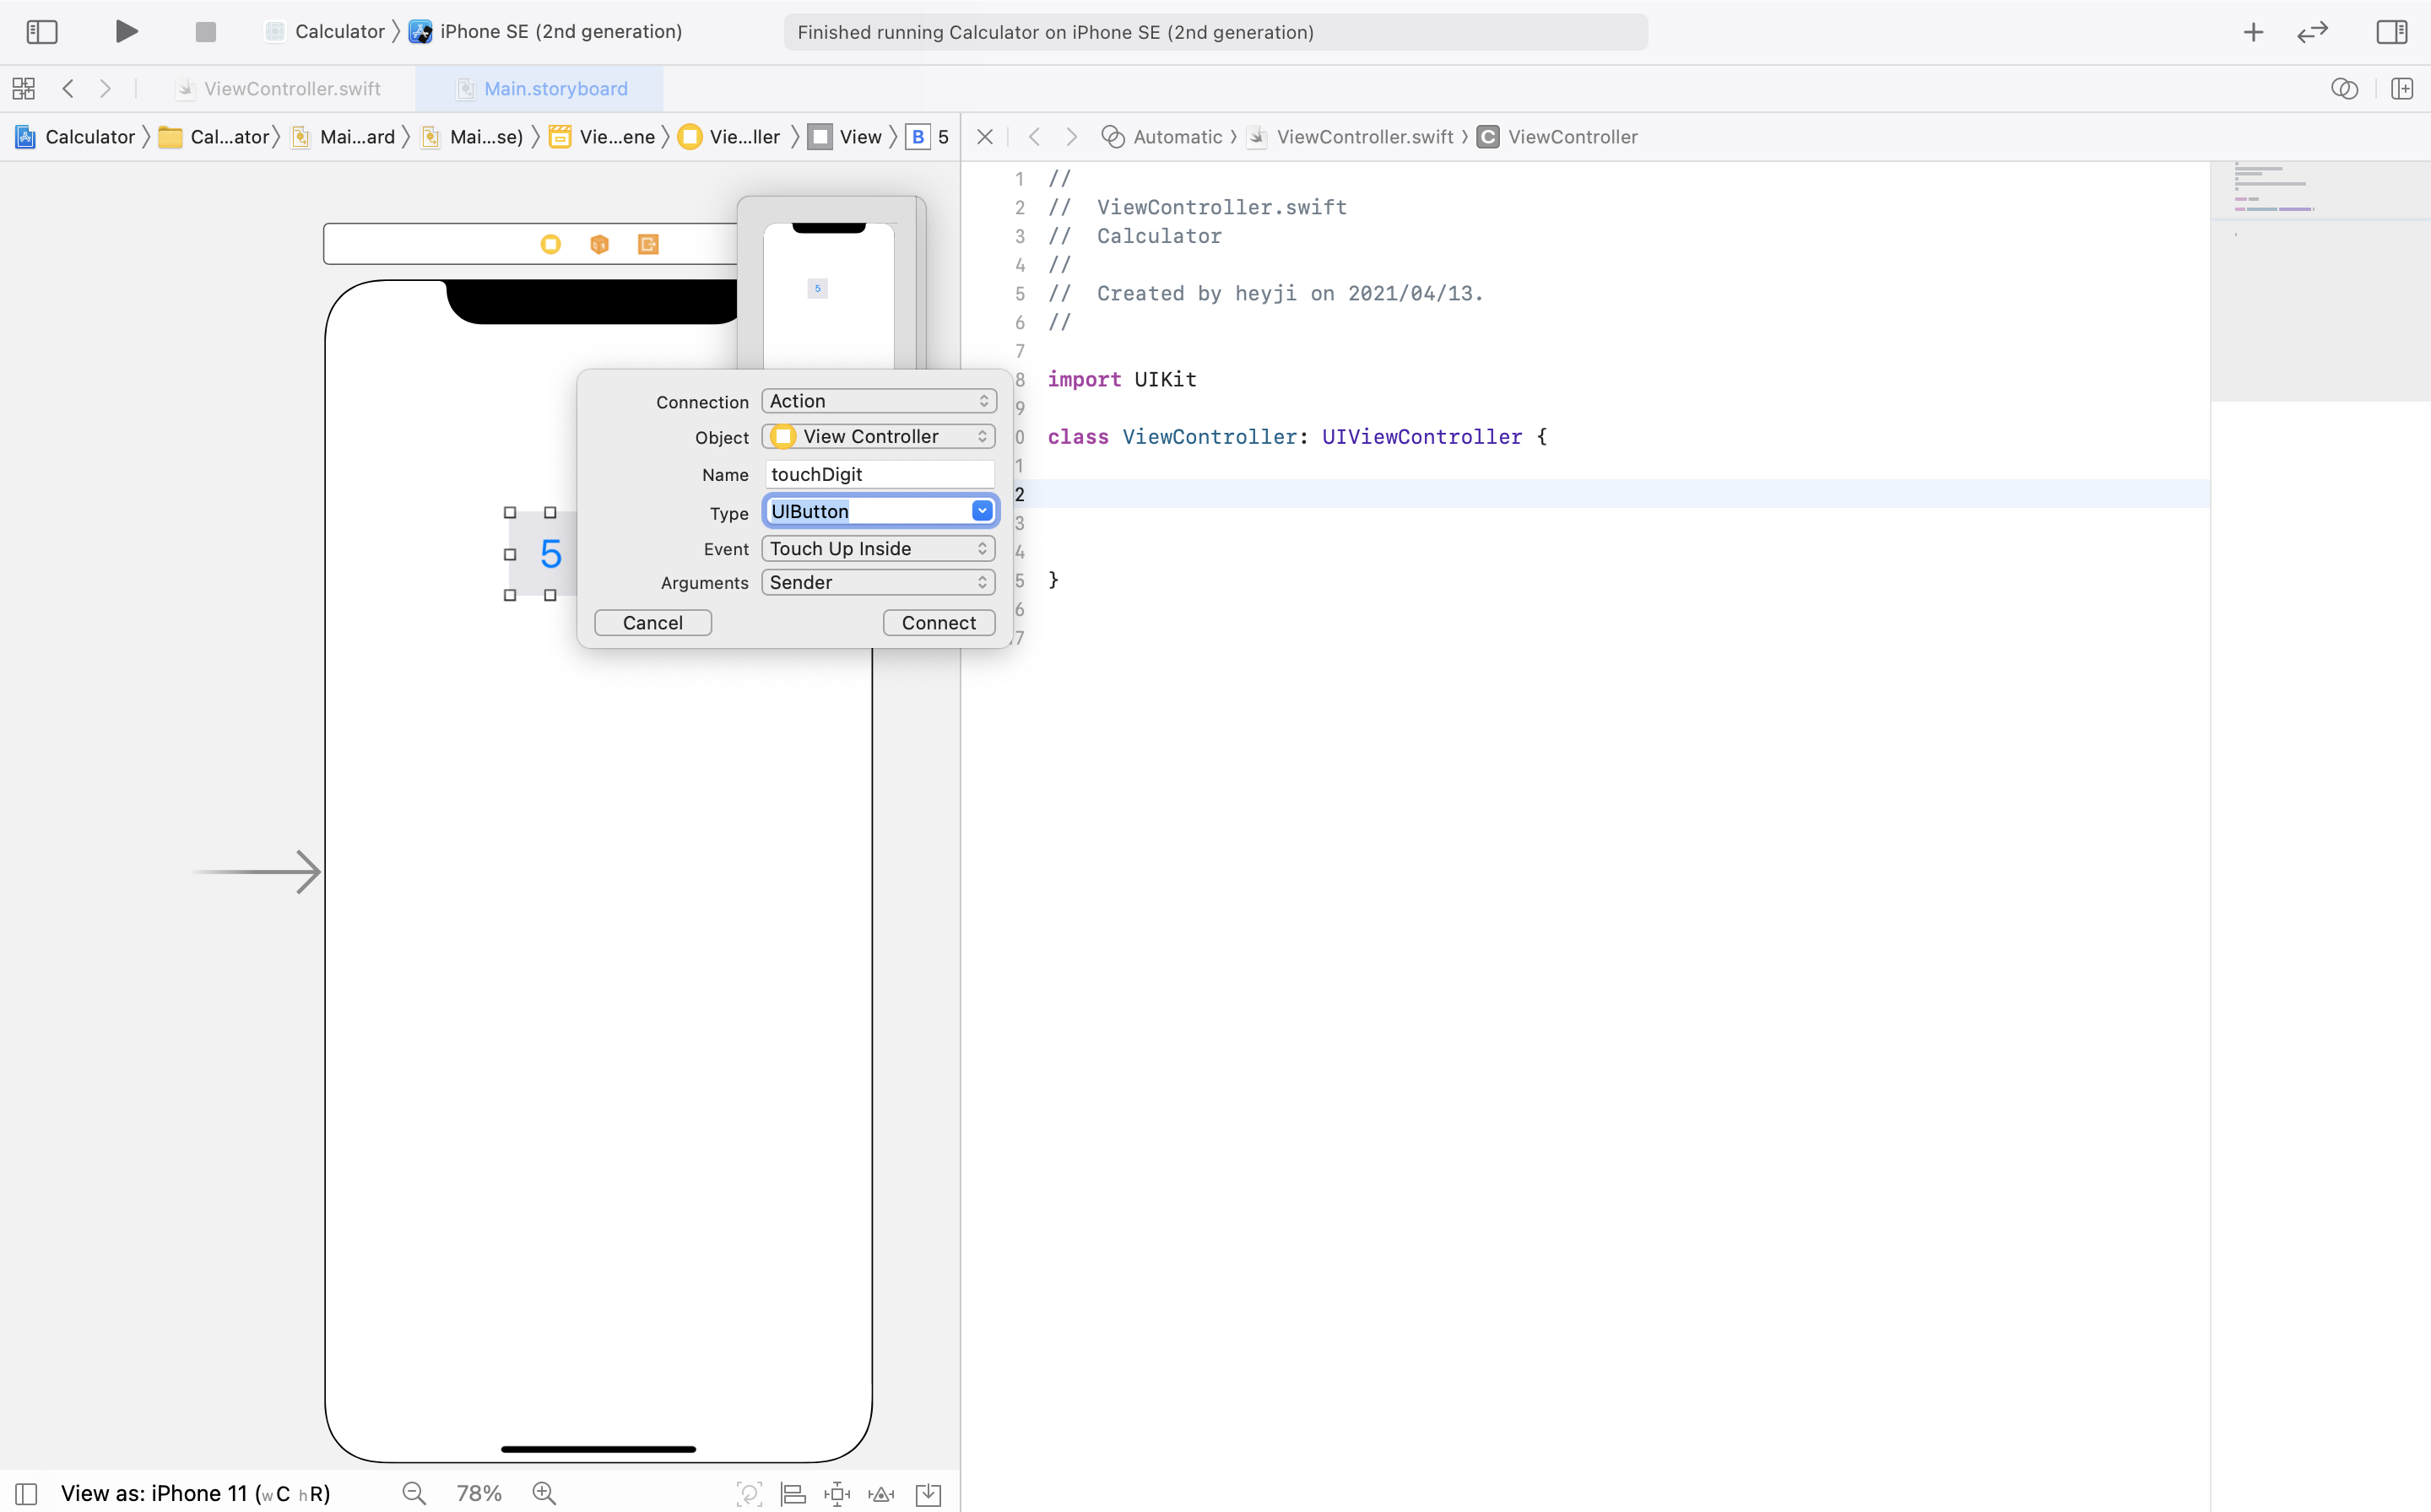Toggle the Inspectors panel on right
This screenshot has width=2431, height=1512.
point(2391,32)
